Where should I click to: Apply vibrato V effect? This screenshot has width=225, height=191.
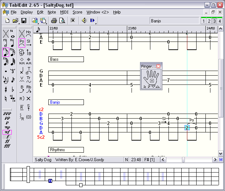[x=22, y=80]
